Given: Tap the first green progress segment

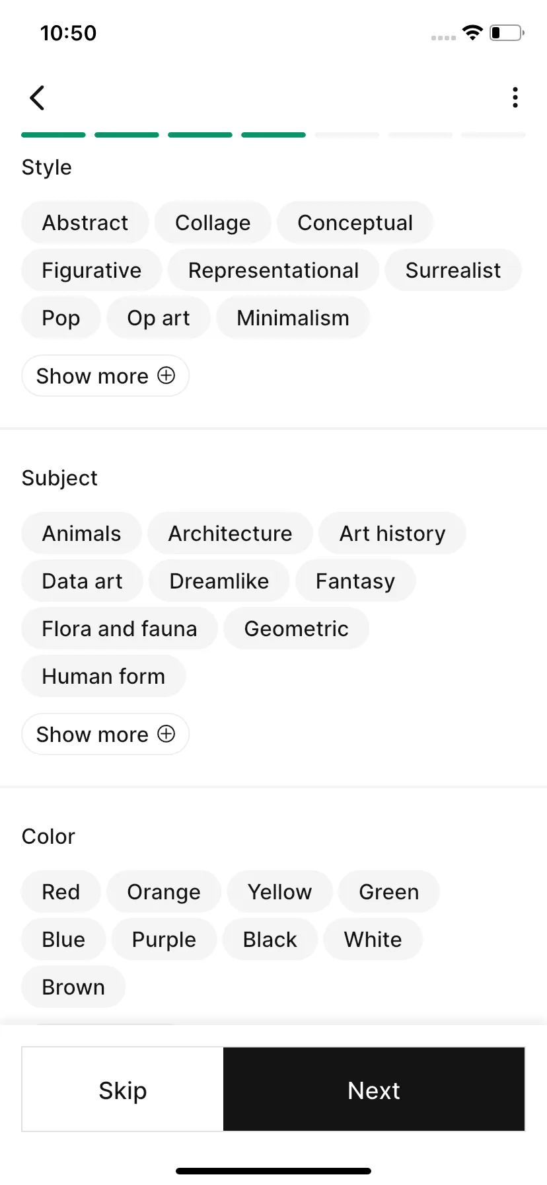Looking at the screenshot, I should (x=54, y=135).
